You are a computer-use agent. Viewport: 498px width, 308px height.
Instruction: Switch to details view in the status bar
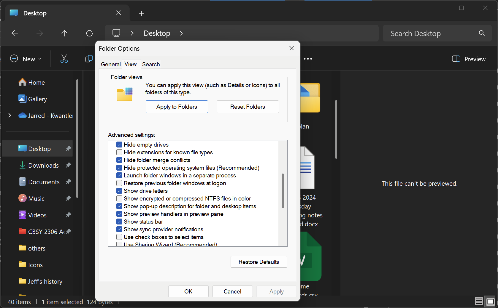tap(478, 301)
